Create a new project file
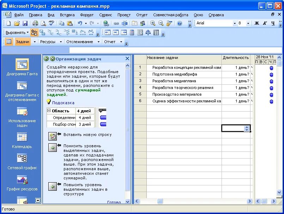 (x=8, y=23)
